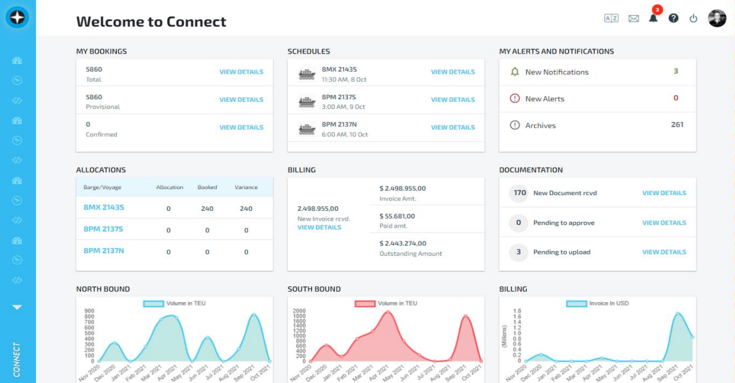Viewport: 735px width, 383px height.
Task: Toggle the Invoice in USD chart legend
Action: coord(597,303)
